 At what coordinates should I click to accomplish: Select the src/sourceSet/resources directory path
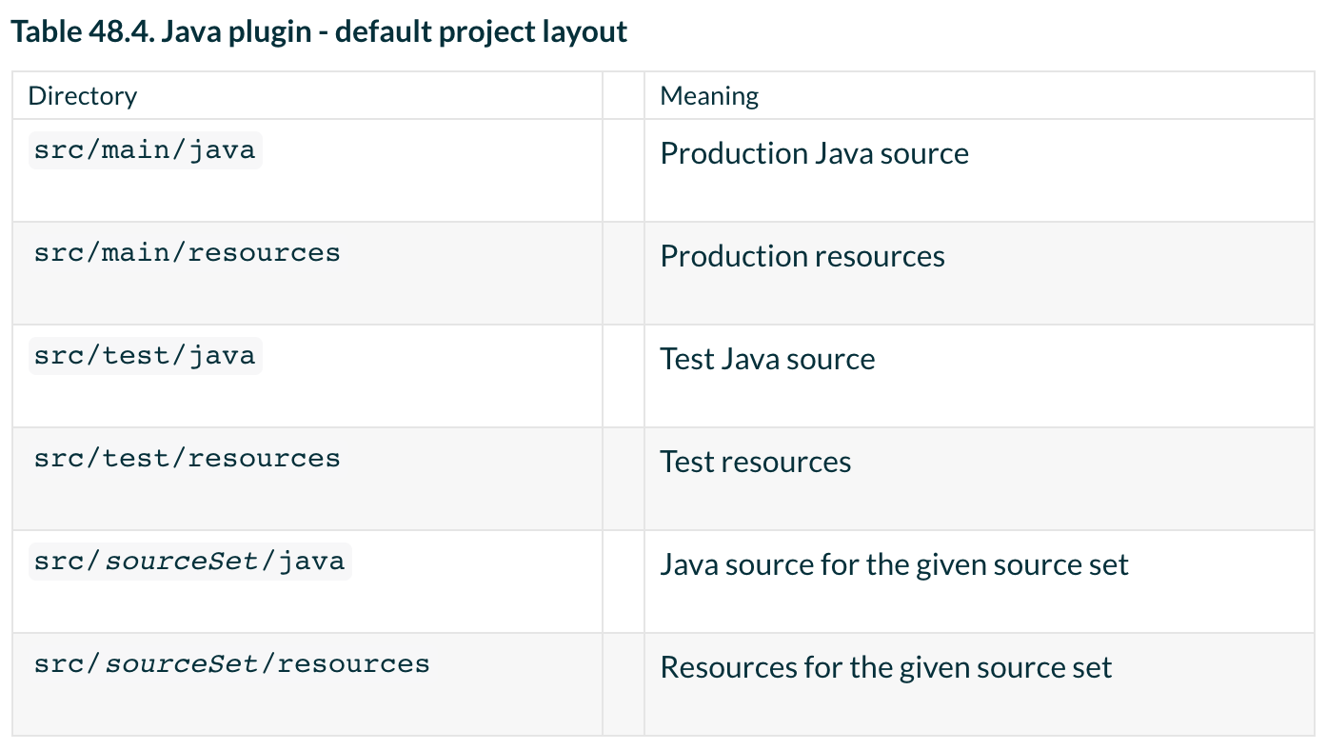pos(231,664)
